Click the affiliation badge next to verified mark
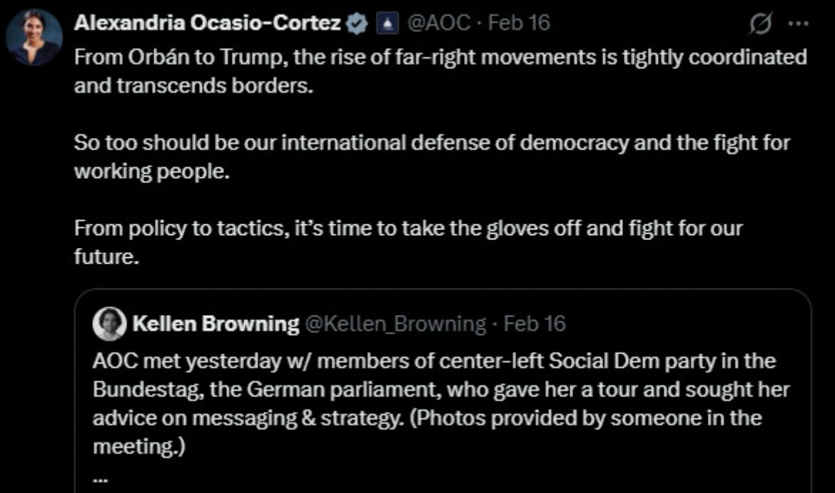Viewport: 835px width, 493px height. pyautogui.click(x=386, y=24)
